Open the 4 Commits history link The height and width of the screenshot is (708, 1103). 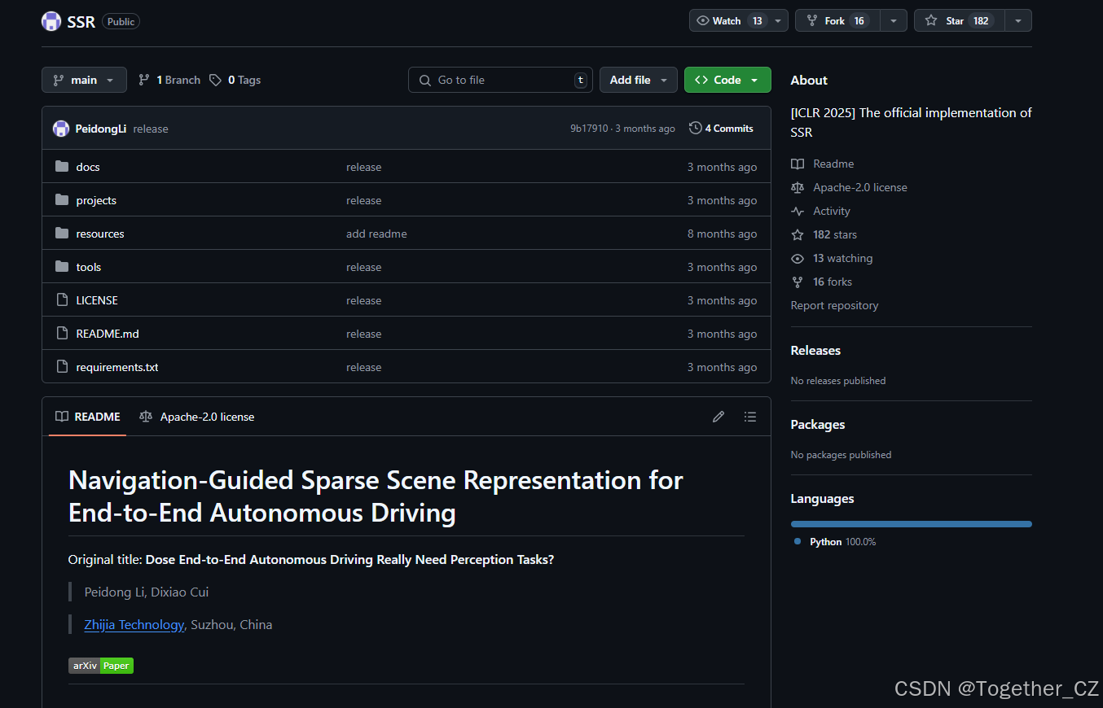(x=721, y=129)
